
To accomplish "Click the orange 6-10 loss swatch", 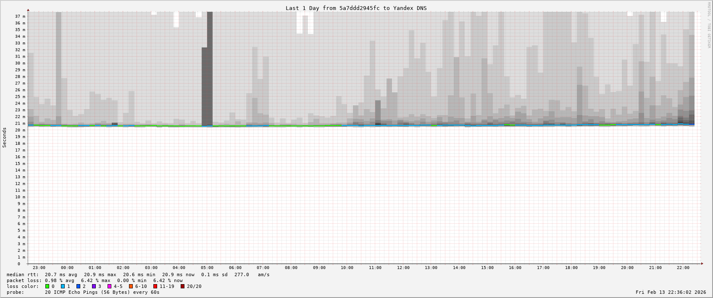I will pos(131,286).
